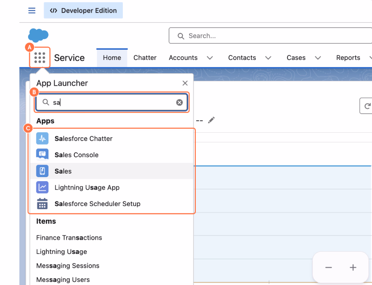Click the Apps section heading
The width and height of the screenshot is (372, 285).
pyautogui.click(x=45, y=121)
